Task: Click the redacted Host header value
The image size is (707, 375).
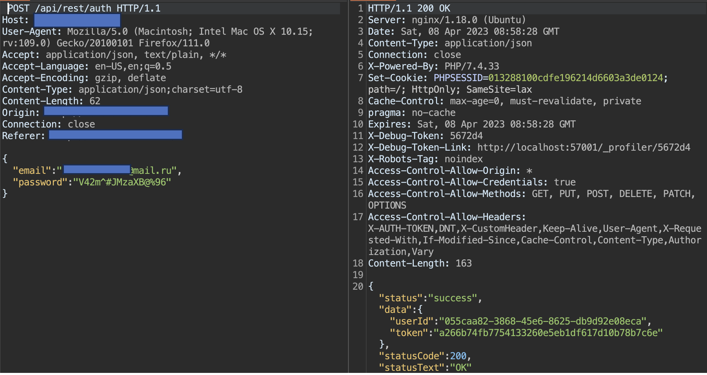Action: [77, 20]
